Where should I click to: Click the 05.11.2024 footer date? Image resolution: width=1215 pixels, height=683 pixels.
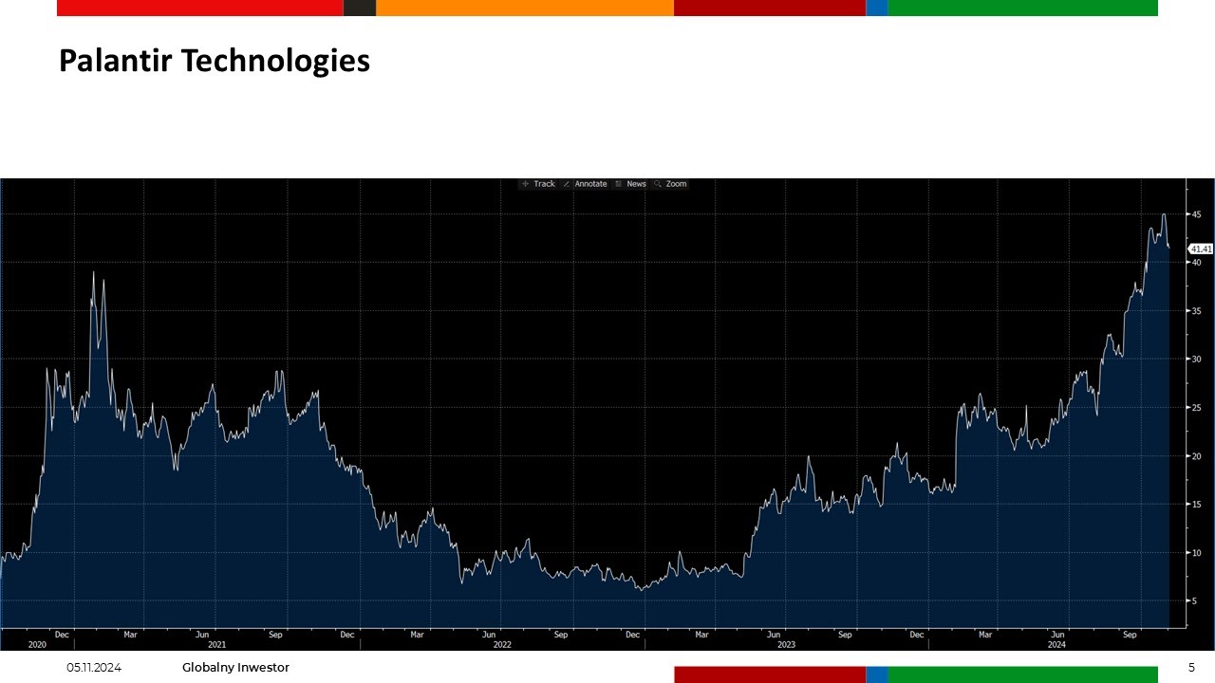click(x=94, y=668)
